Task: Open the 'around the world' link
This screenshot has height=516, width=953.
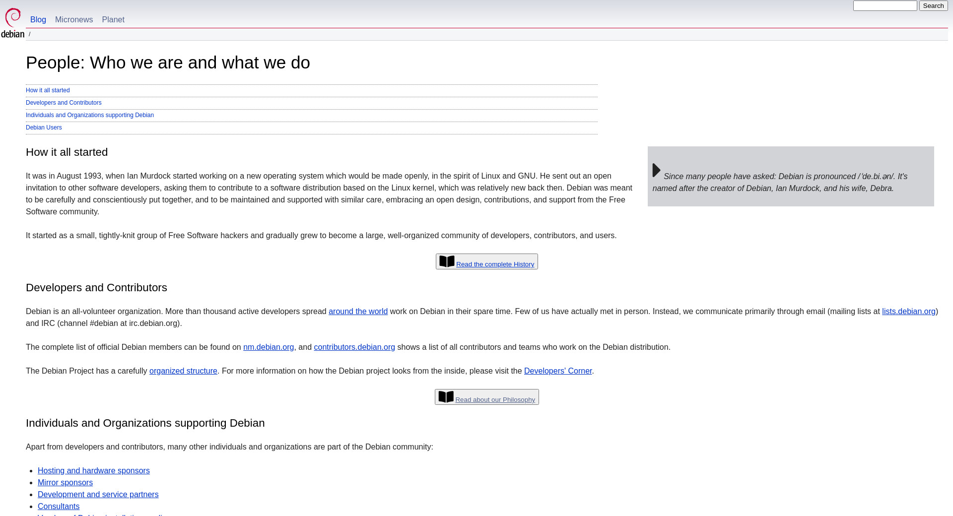Action: (x=358, y=312)
